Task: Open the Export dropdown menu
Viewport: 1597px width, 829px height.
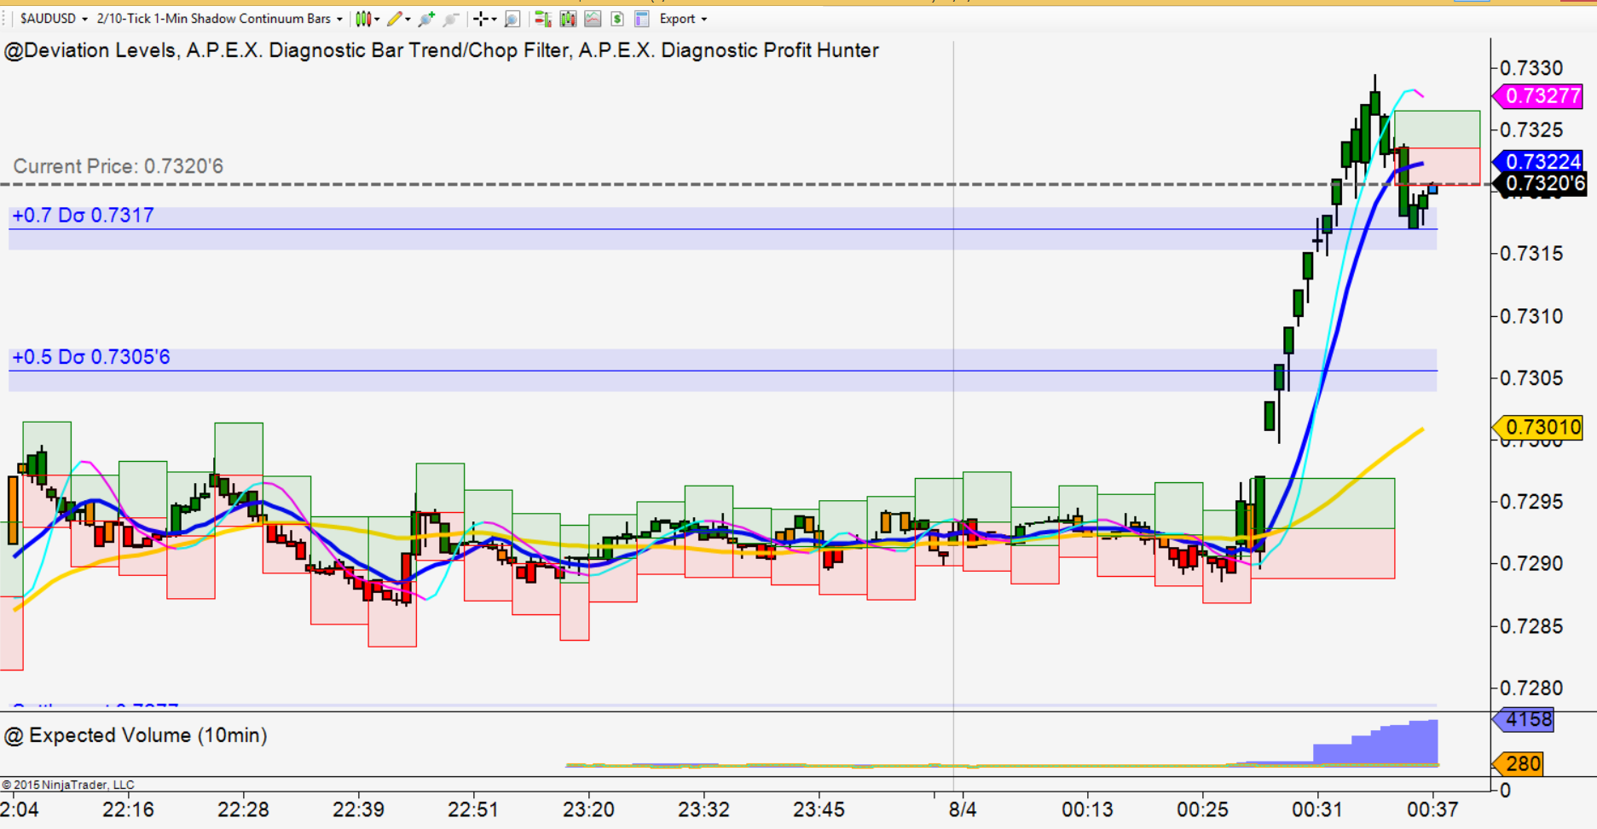Action: pos(683,19)
